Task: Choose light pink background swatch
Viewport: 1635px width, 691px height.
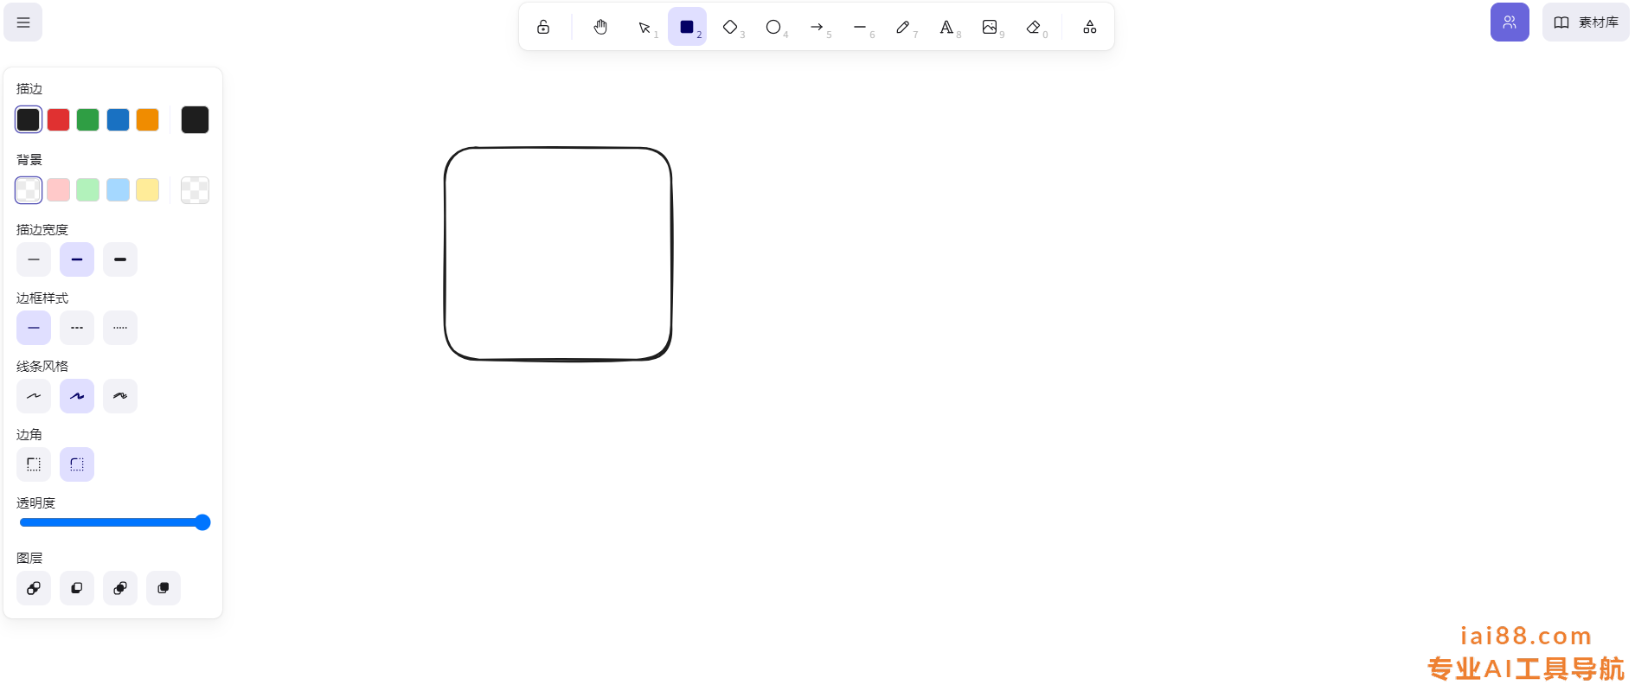Action: click(x=58, y=189)
